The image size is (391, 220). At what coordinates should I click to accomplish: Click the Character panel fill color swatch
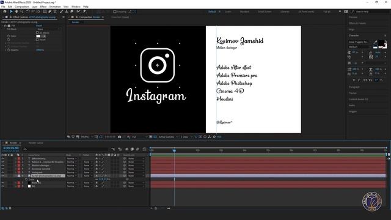(381, 43)
